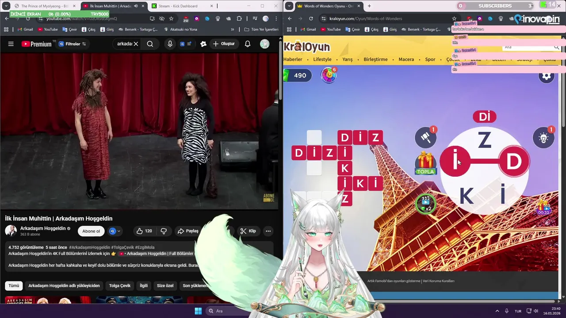The width and height of the screenshot is (566, 318).
Task: Select the Tolga Çevik chip
Action: (120, 286)
